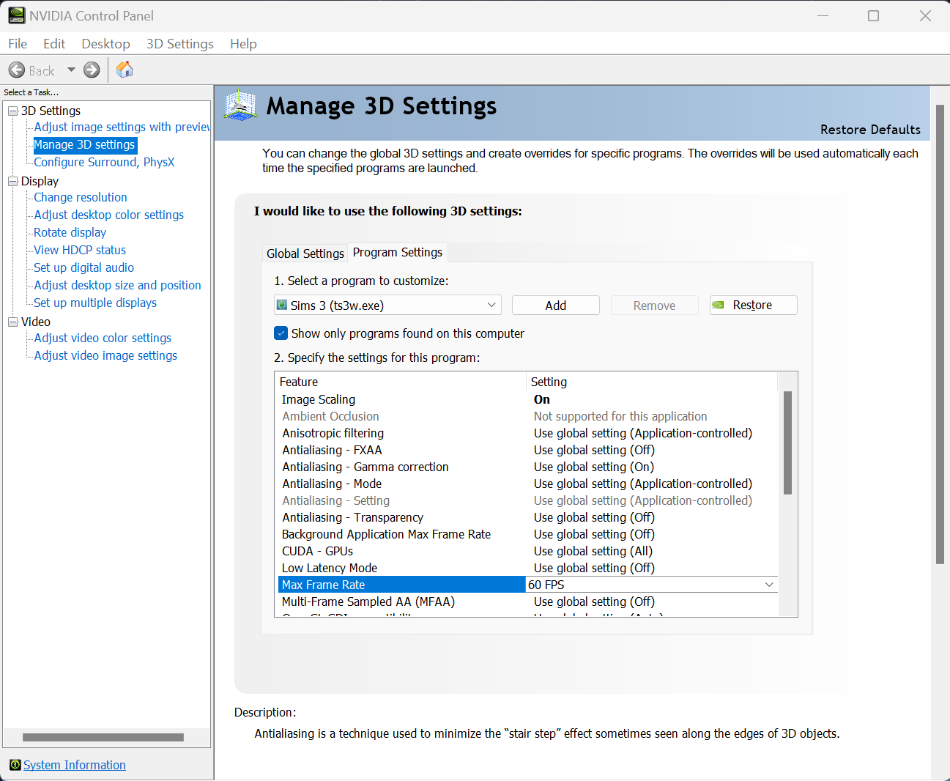Collapse the Video tree node

(12, 322)
